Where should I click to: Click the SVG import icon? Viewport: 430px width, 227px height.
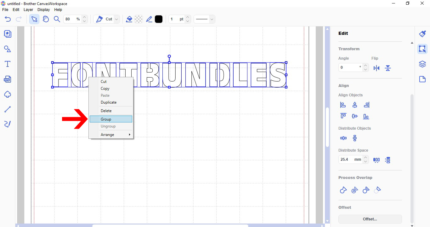click(8, 79)
